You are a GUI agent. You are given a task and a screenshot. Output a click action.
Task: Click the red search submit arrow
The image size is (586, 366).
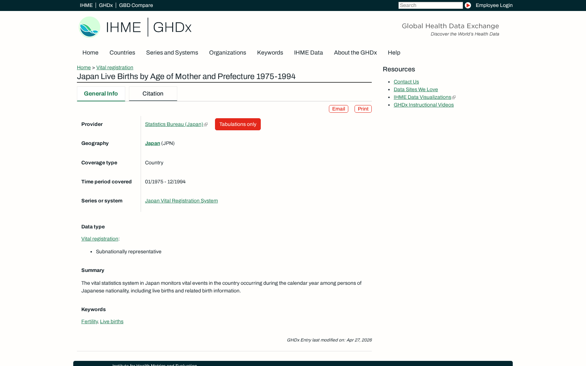(468, 5)
